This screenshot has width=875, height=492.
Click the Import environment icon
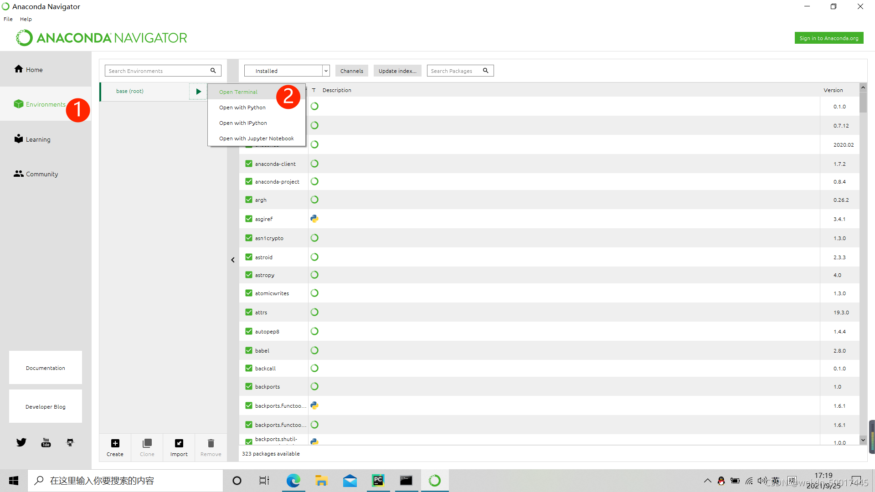[x=179, y=443]
